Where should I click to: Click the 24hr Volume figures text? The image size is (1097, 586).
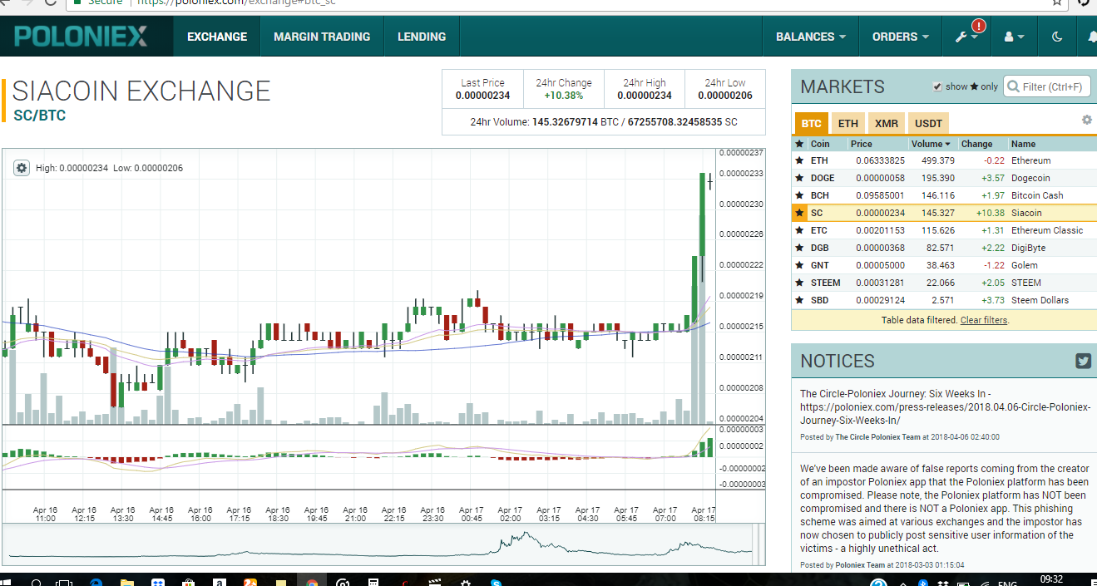point(604,122)
